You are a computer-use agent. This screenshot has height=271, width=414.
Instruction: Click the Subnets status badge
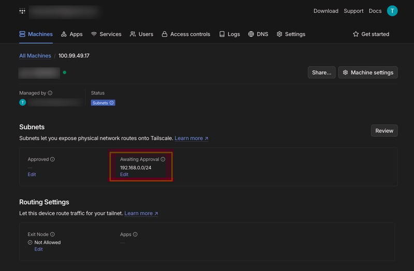coord(103,103)
